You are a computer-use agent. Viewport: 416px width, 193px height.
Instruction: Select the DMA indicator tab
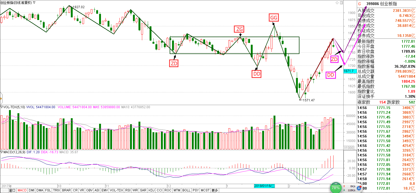pyautogui.click(x=40, y=190)
